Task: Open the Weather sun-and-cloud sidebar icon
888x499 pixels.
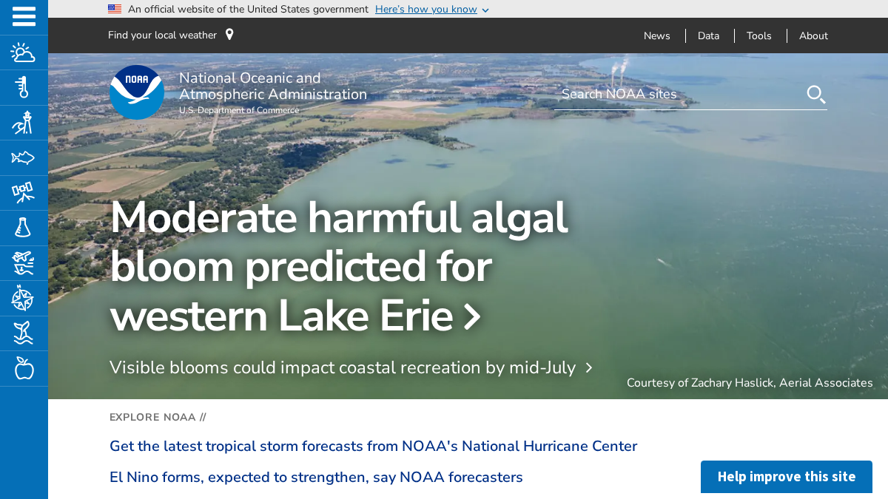Action: click(24, 52)
